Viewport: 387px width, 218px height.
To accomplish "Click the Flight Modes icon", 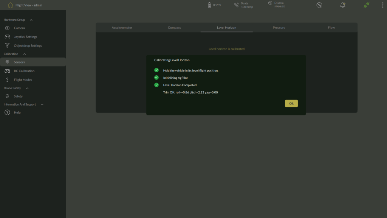I will tap(8, 79).
